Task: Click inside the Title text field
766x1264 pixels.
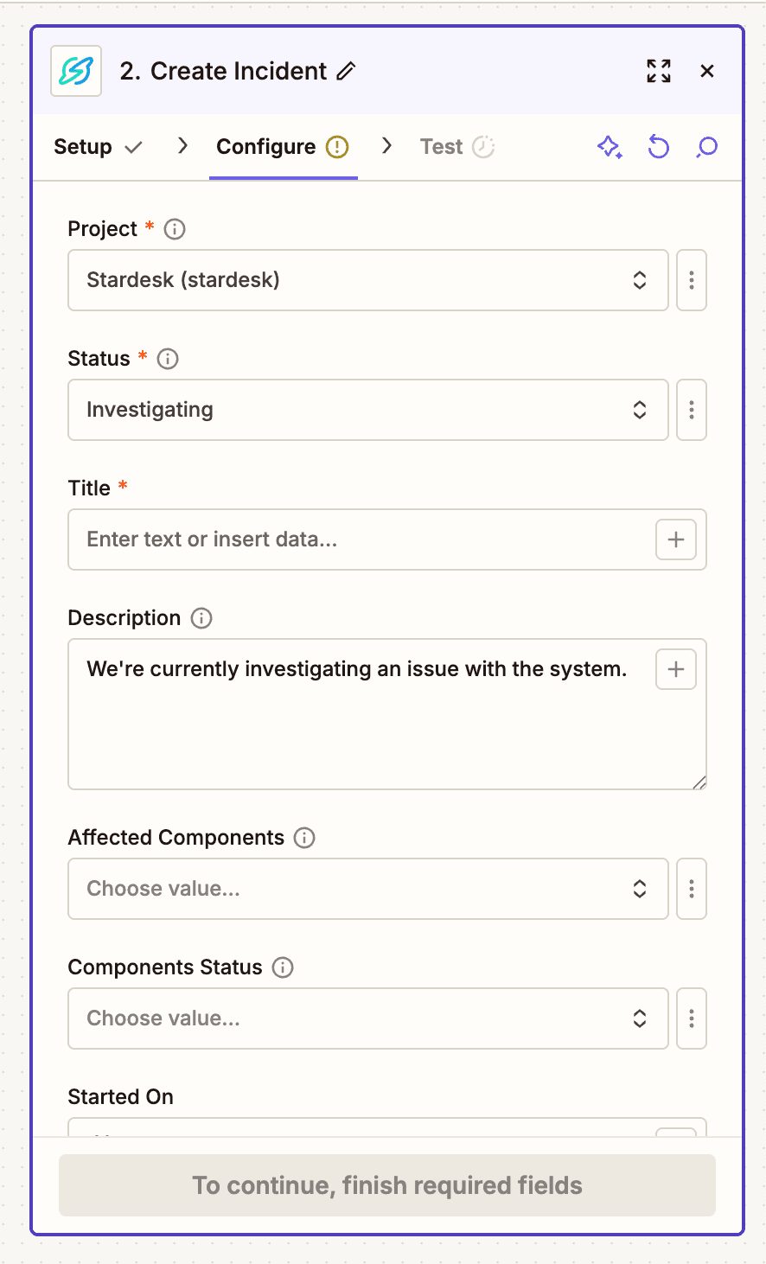Action: 346,539
